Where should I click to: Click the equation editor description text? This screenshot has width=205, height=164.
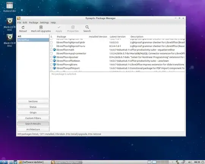tap(153, 50)
